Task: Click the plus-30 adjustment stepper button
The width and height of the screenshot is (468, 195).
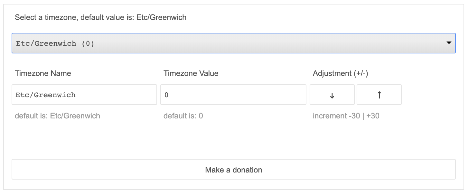Action: coord(379,94)
